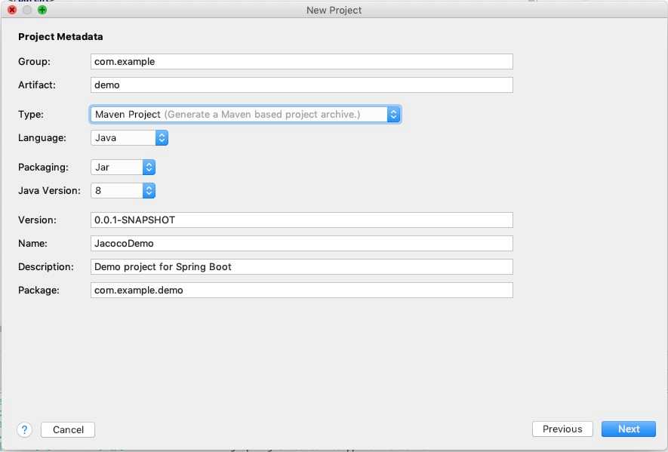The image size is (668, 452).
Task: Go back with the Previous button
Action: click(x=562, y=429)
